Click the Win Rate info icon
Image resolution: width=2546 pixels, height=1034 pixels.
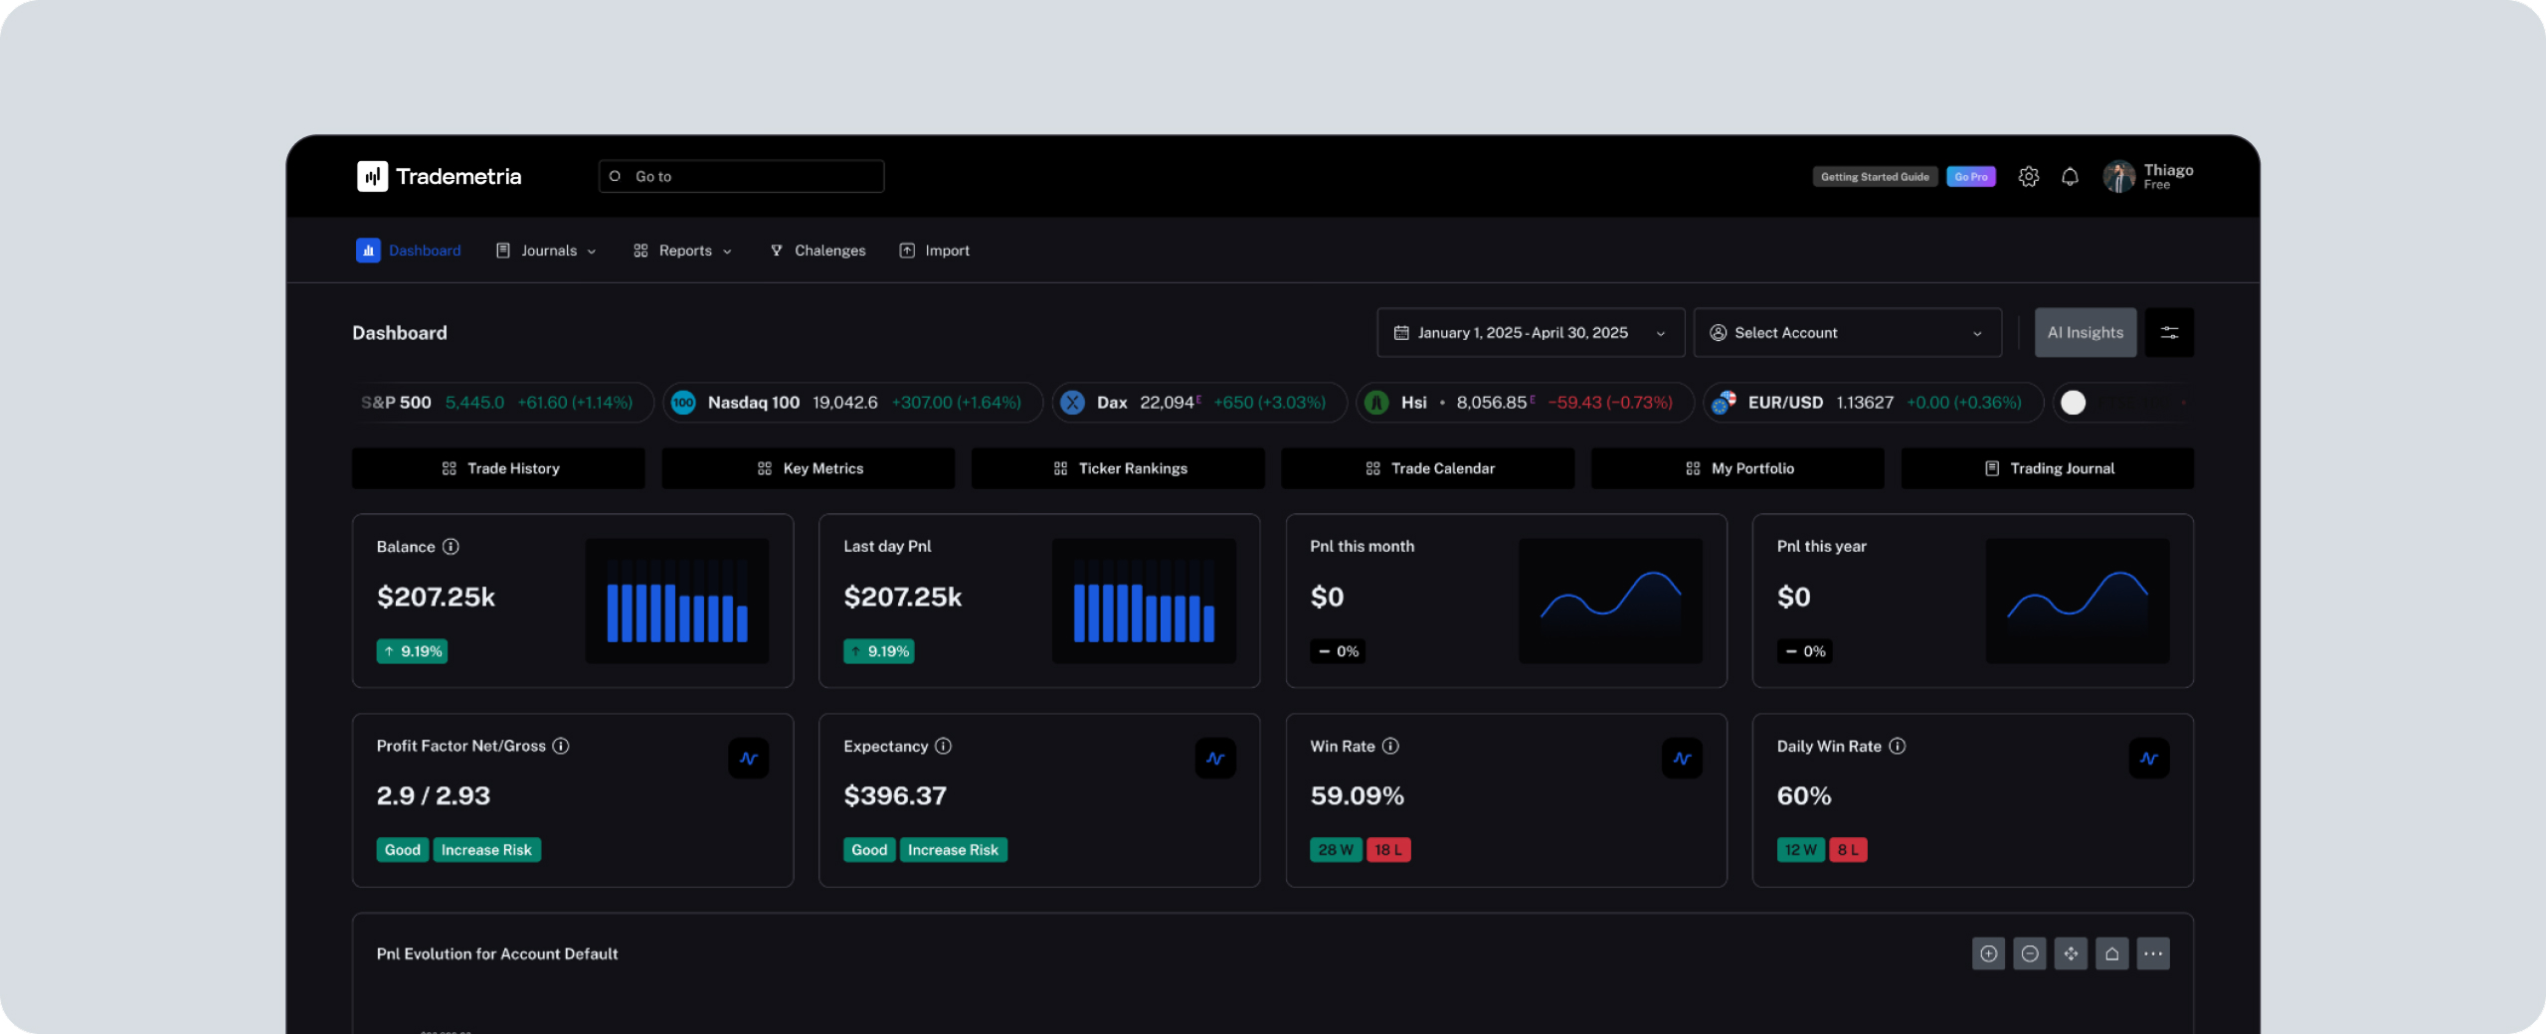(x=1390, y=746)
